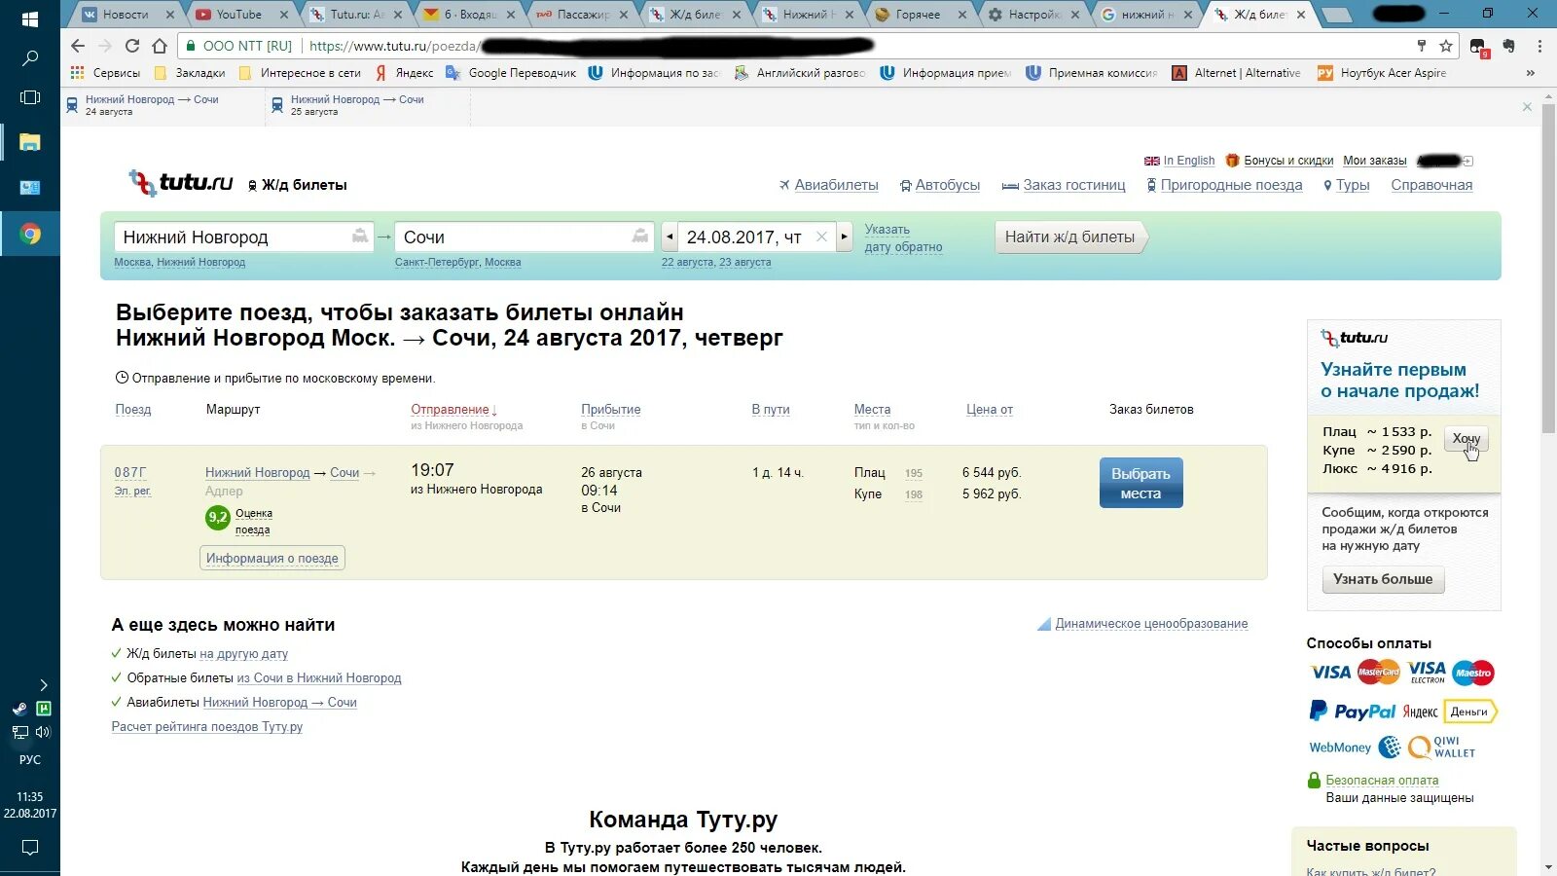Viewport: 1557px width, 876px height.
Task: Open Интересное в сети folder
Action: tap(300, 73)
